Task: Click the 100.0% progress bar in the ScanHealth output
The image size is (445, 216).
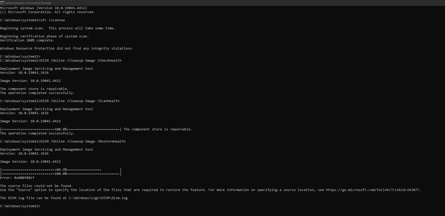Action: [x=61, y=129]
